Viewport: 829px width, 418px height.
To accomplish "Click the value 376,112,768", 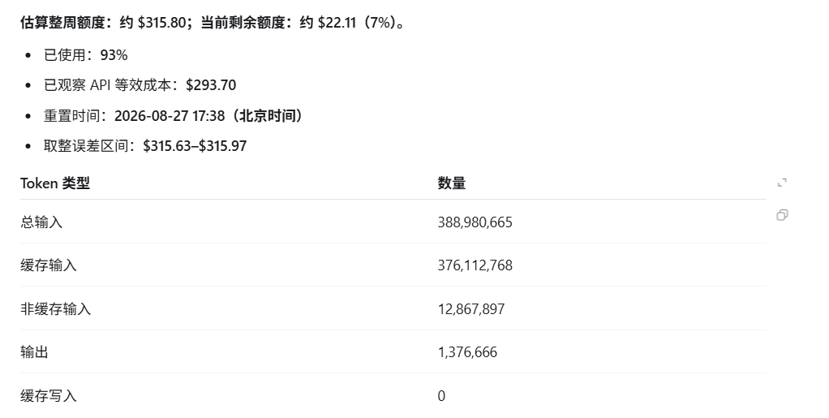I will coord(475,265).
